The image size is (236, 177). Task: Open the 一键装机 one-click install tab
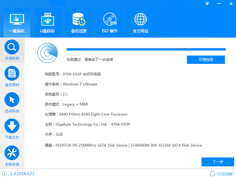17,23
